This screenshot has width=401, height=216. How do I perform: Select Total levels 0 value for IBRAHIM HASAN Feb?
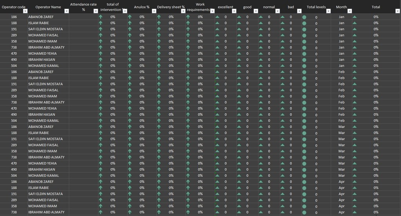pyautogui.click(x=316, y=115)
